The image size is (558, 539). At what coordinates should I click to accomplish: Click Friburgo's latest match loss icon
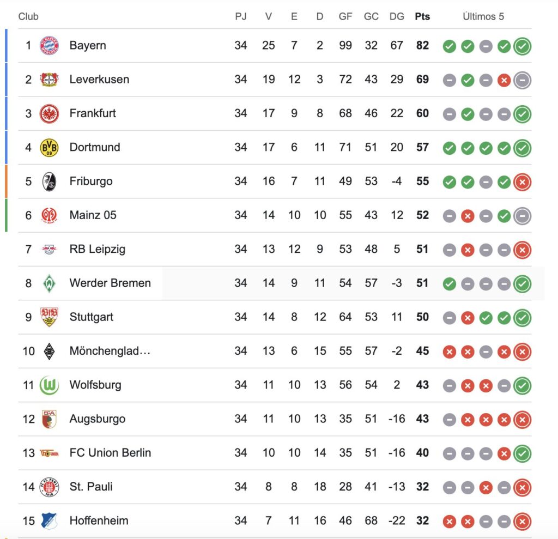click(522, 182)
